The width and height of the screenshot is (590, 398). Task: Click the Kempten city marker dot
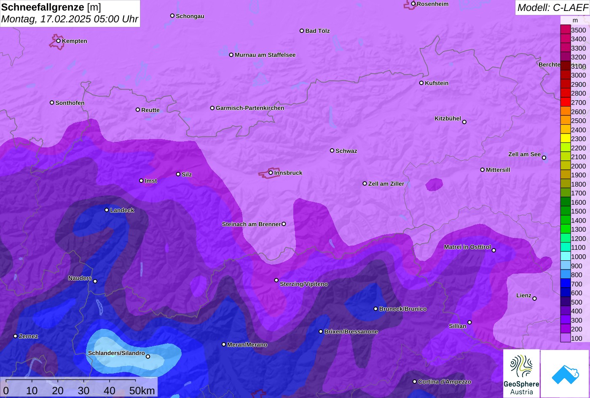click(x=58, y=41)
